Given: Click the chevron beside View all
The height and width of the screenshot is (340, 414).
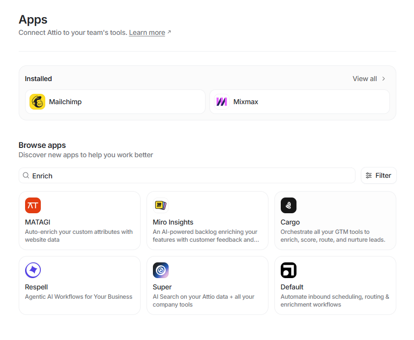Looking at the screenshot, I should tap(384, 79).
